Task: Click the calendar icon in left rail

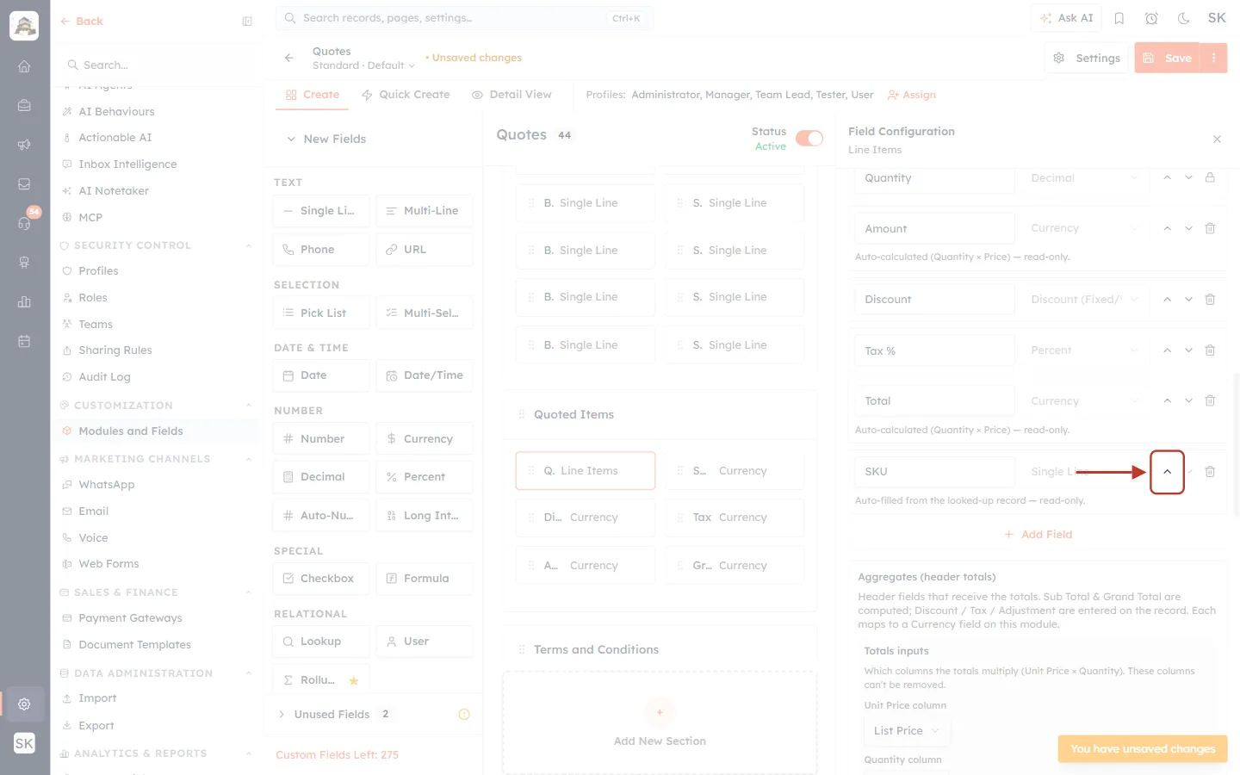Action: tap(24, 341)
